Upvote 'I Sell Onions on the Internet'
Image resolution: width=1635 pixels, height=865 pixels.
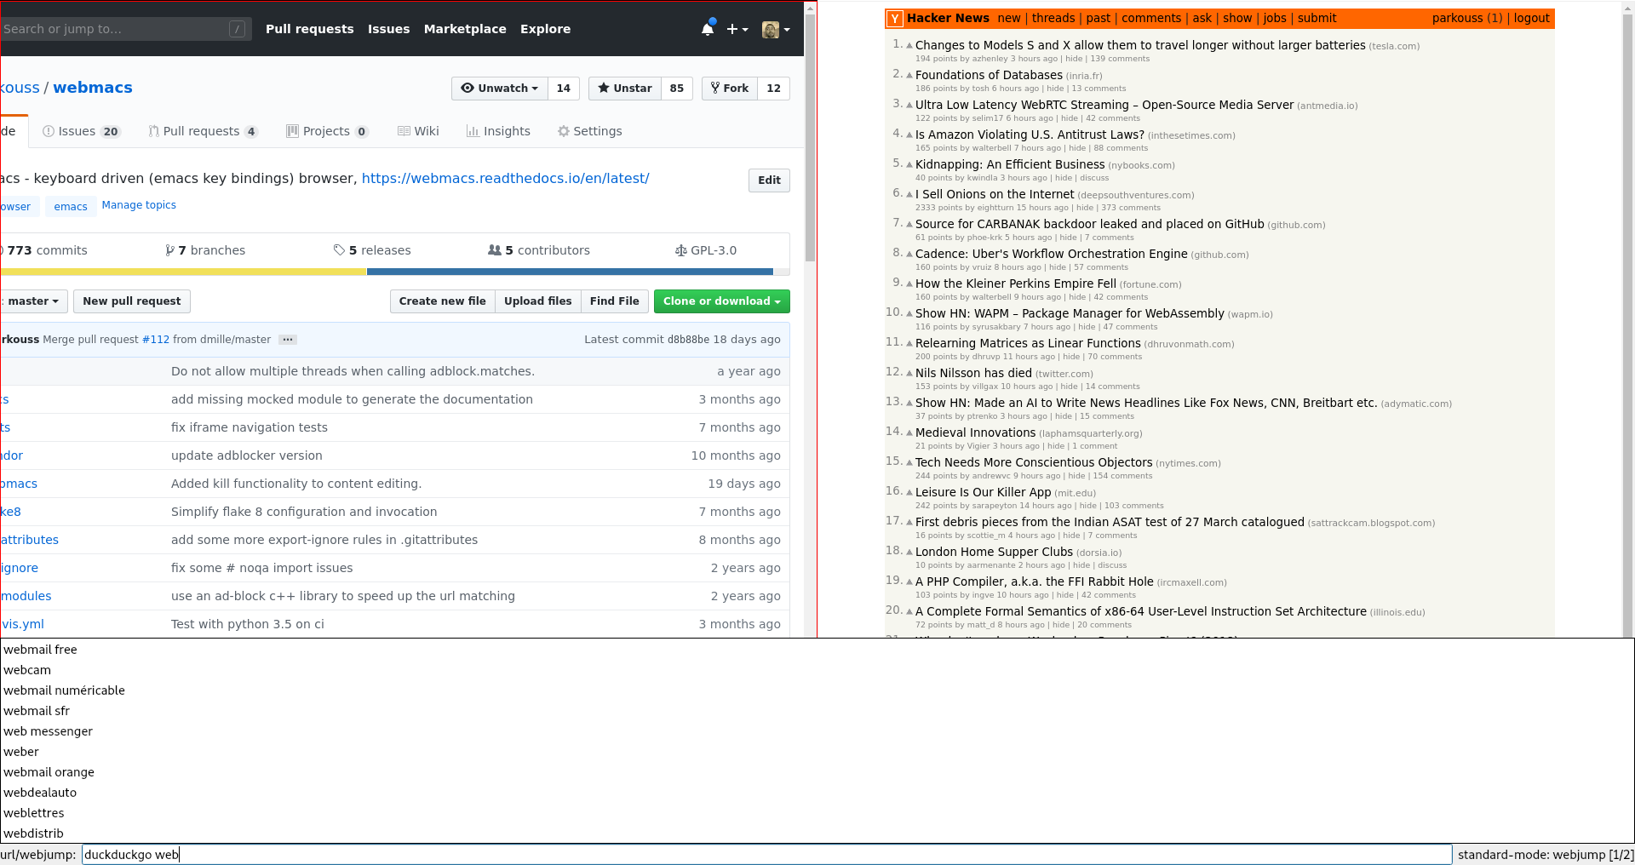[909, 194]
